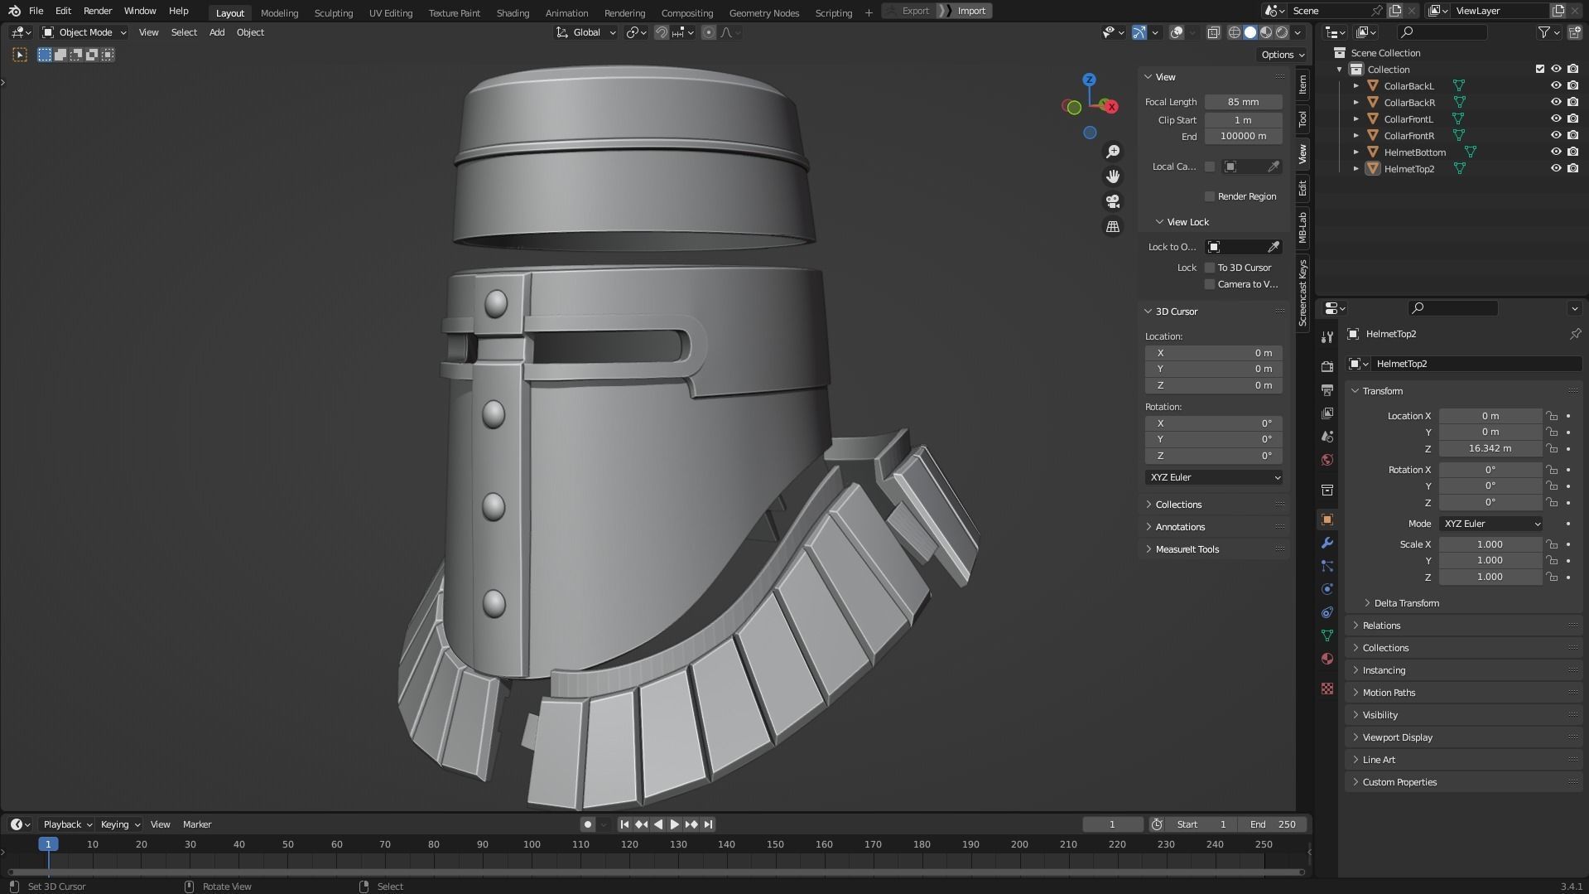Hide HelmetTop2 with its eye icon
The width and height of the screenshot is (1589, 894).
point(1556,168)
